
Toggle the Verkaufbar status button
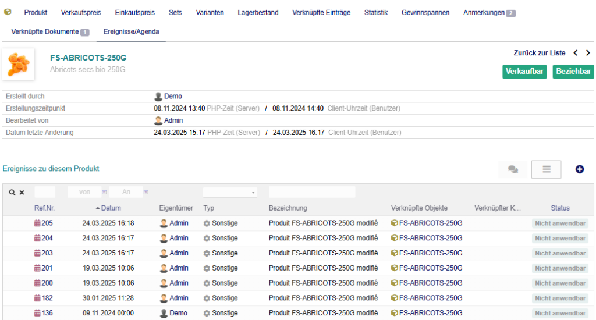pos(524,72)
